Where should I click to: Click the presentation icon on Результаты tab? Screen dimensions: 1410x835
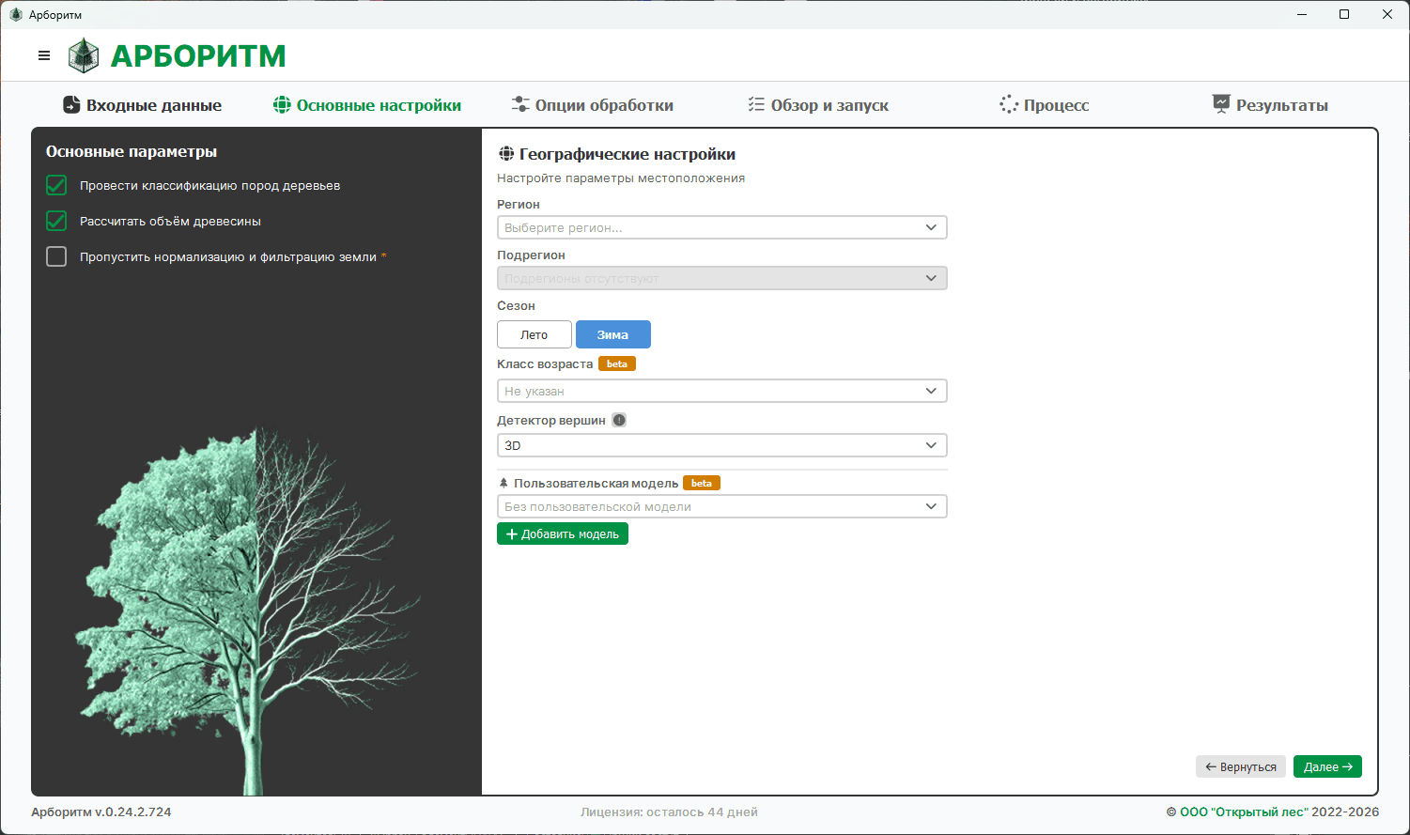(1221, 104)
